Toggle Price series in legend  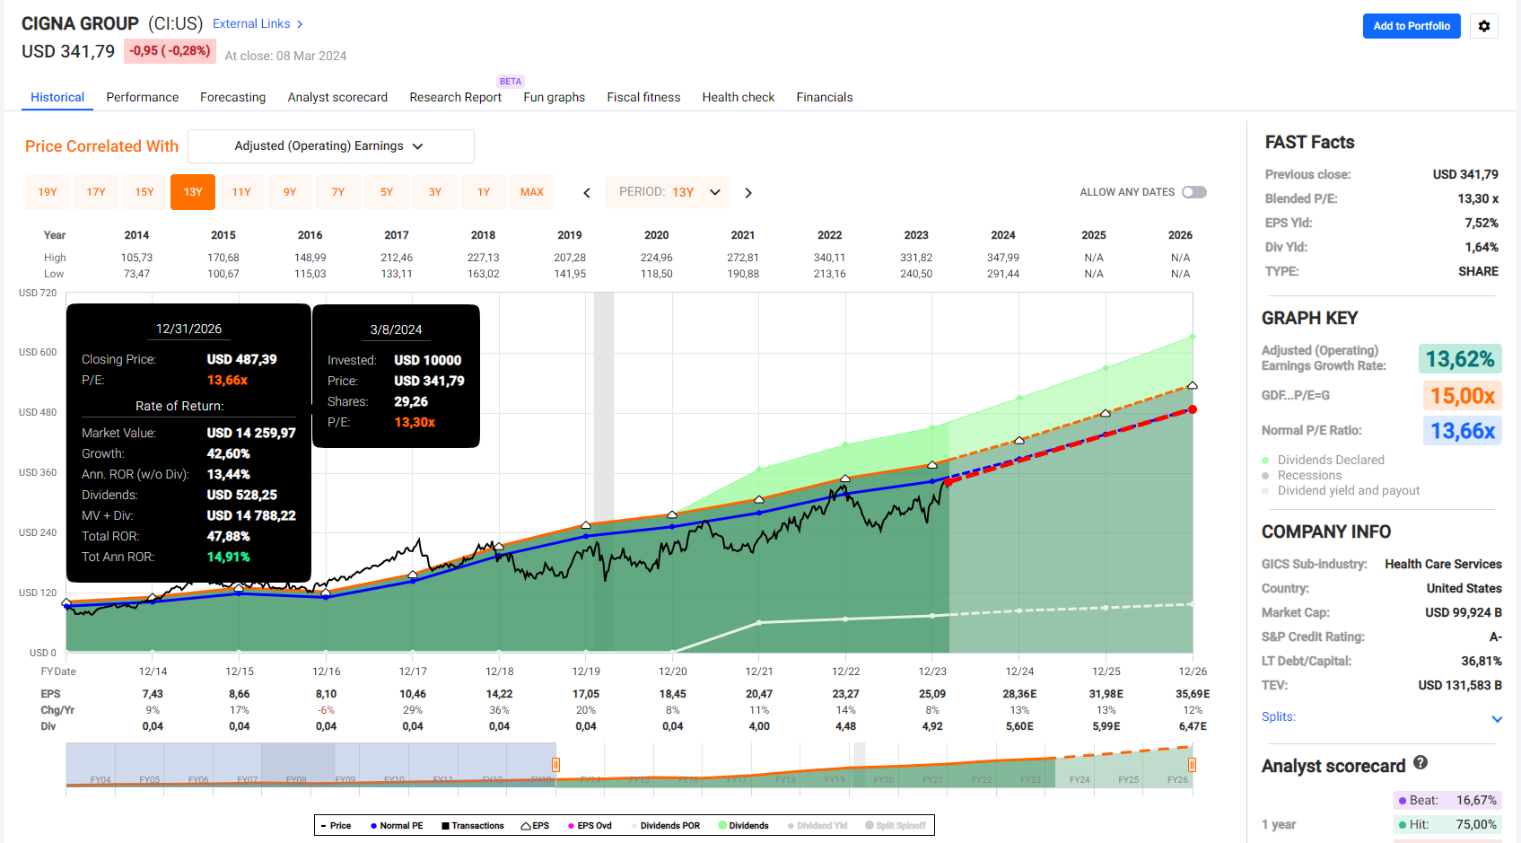click(335, 826)
